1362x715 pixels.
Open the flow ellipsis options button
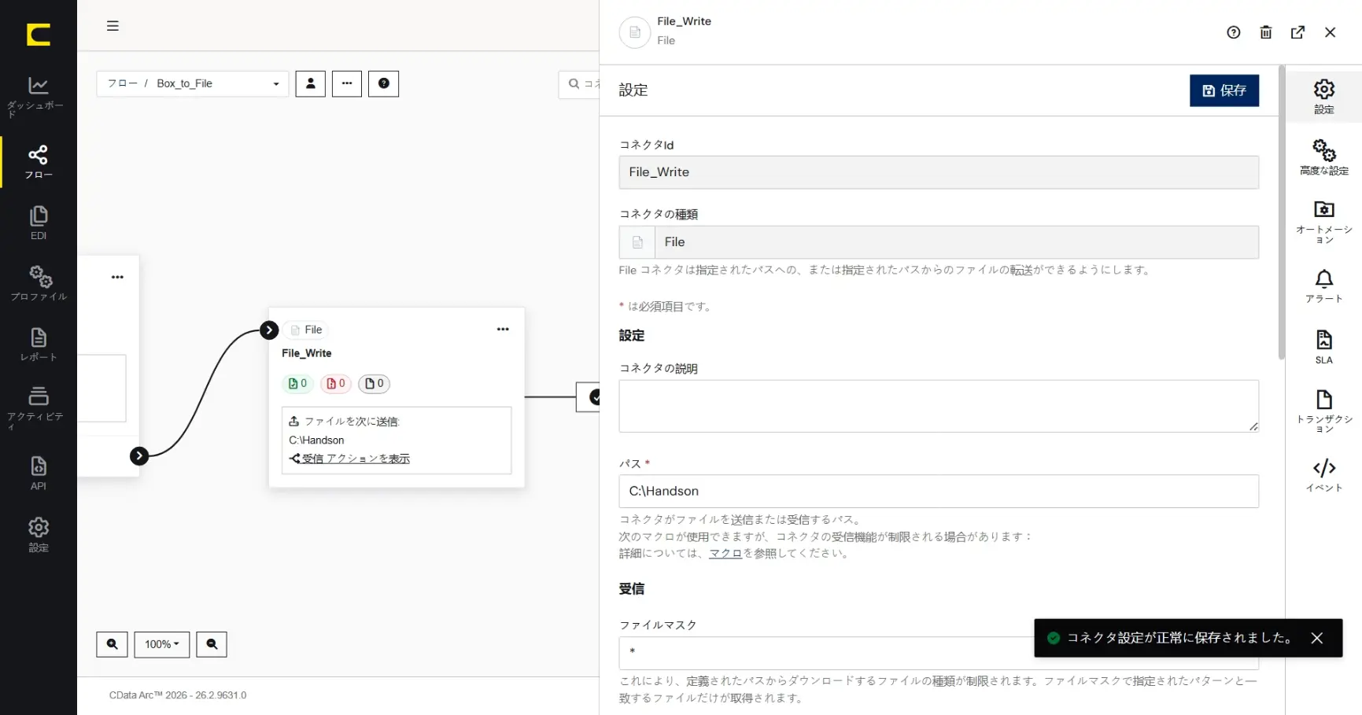(x=347, y=83)
